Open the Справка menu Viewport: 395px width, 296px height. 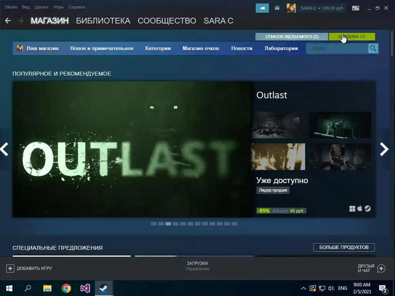pyautogui.click(x=77, y=7)
